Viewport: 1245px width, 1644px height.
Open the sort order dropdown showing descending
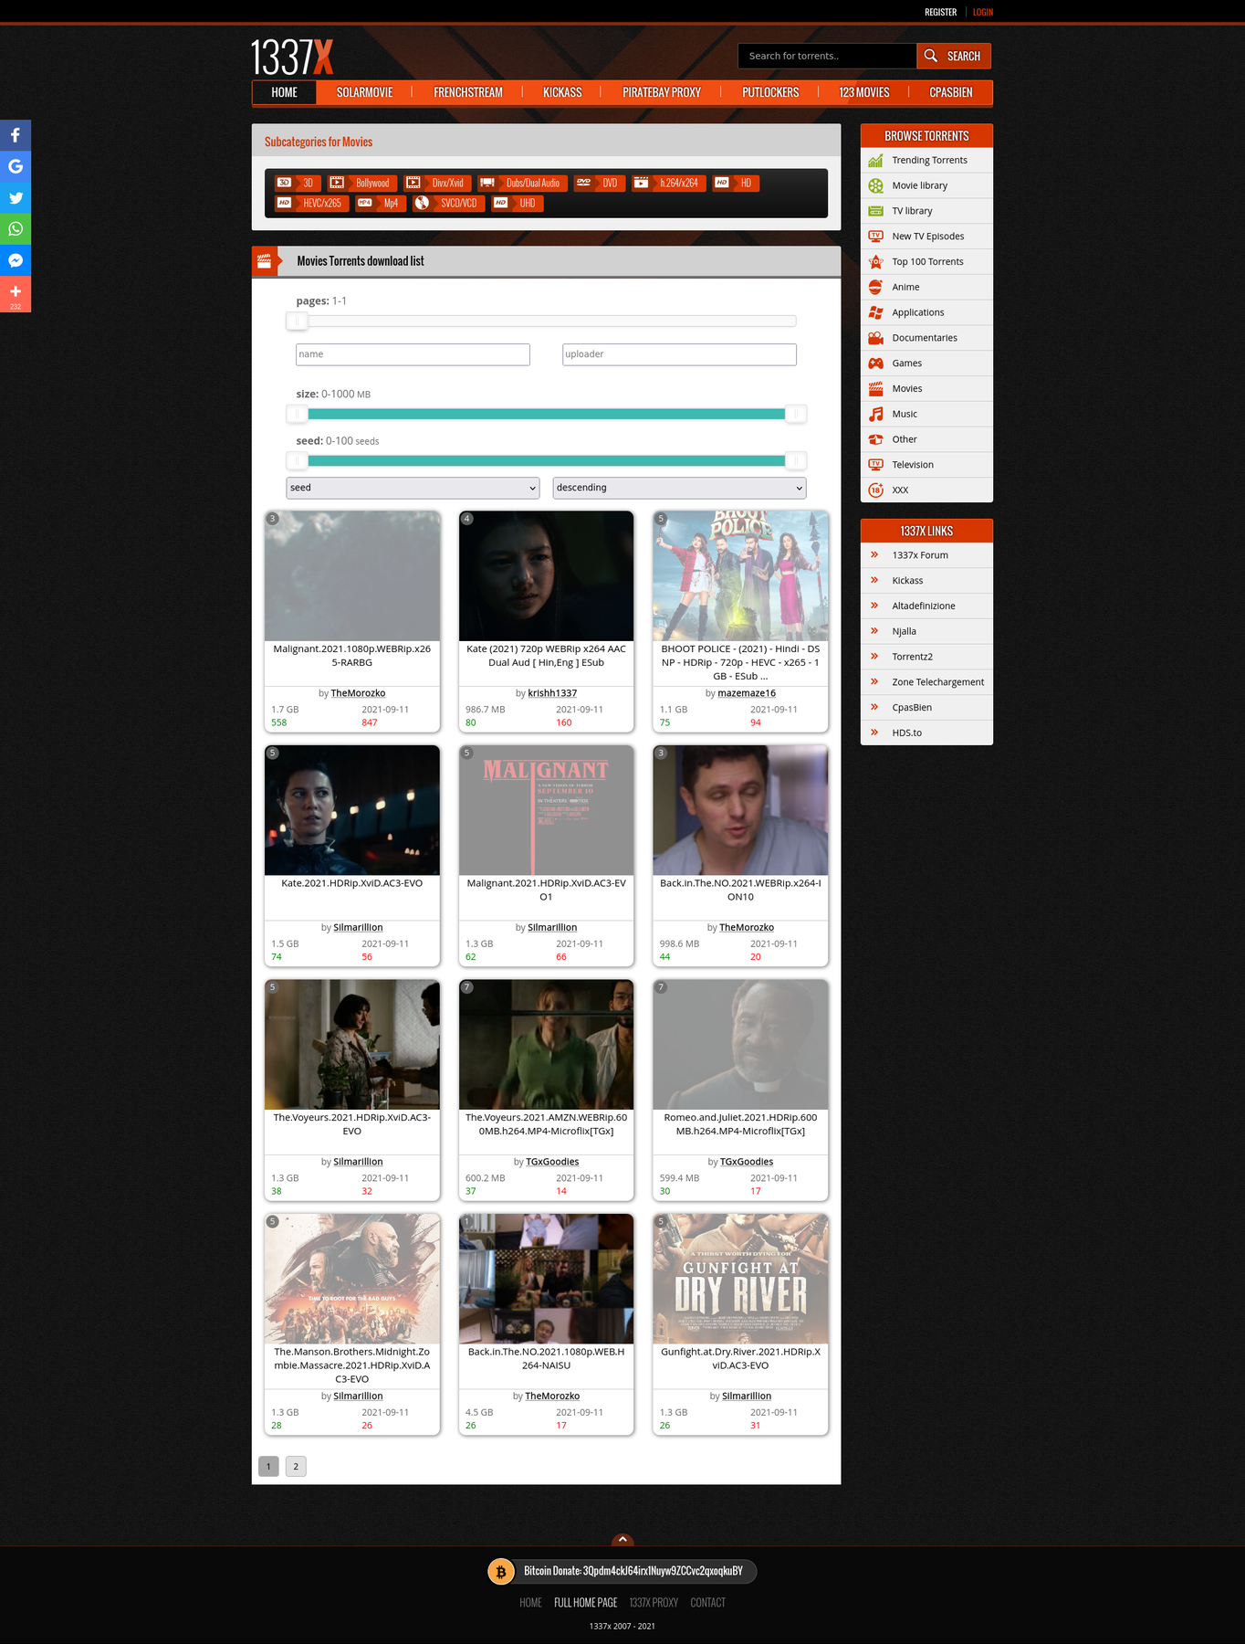(679, 488)
